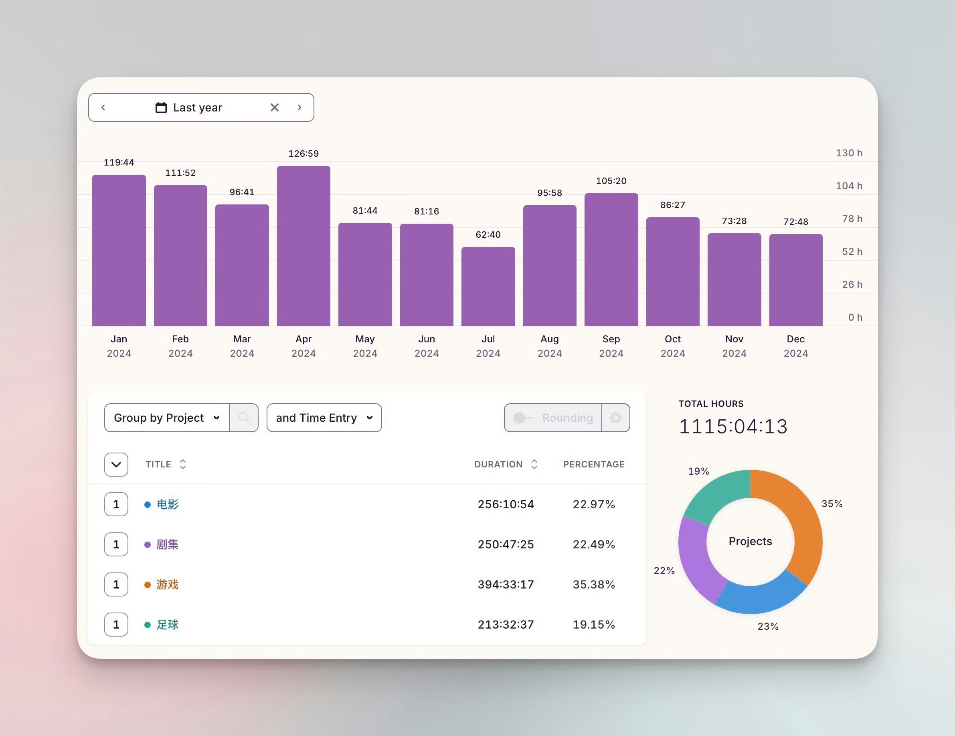Open the Group by Project dropdown
This screenshot has width=955, height=736.
point(167,418)
